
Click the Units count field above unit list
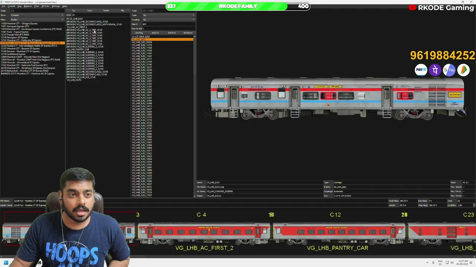(100, 15)
